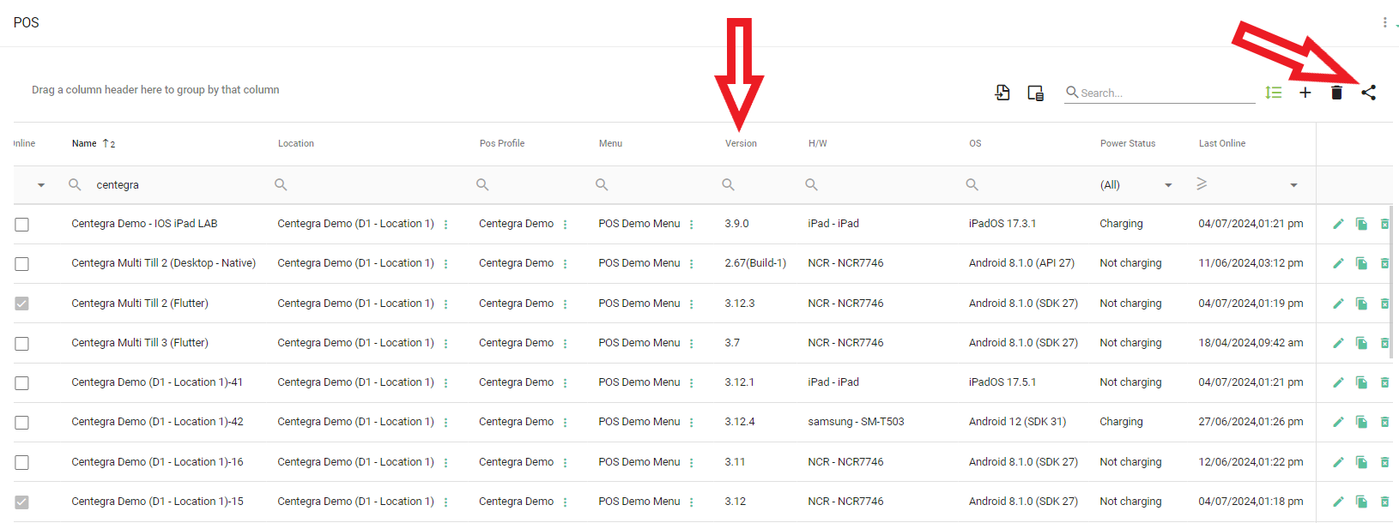Click the trash delete icon in toolbar
This screenshot has height=523, width=1399.
coord(1336,93)
